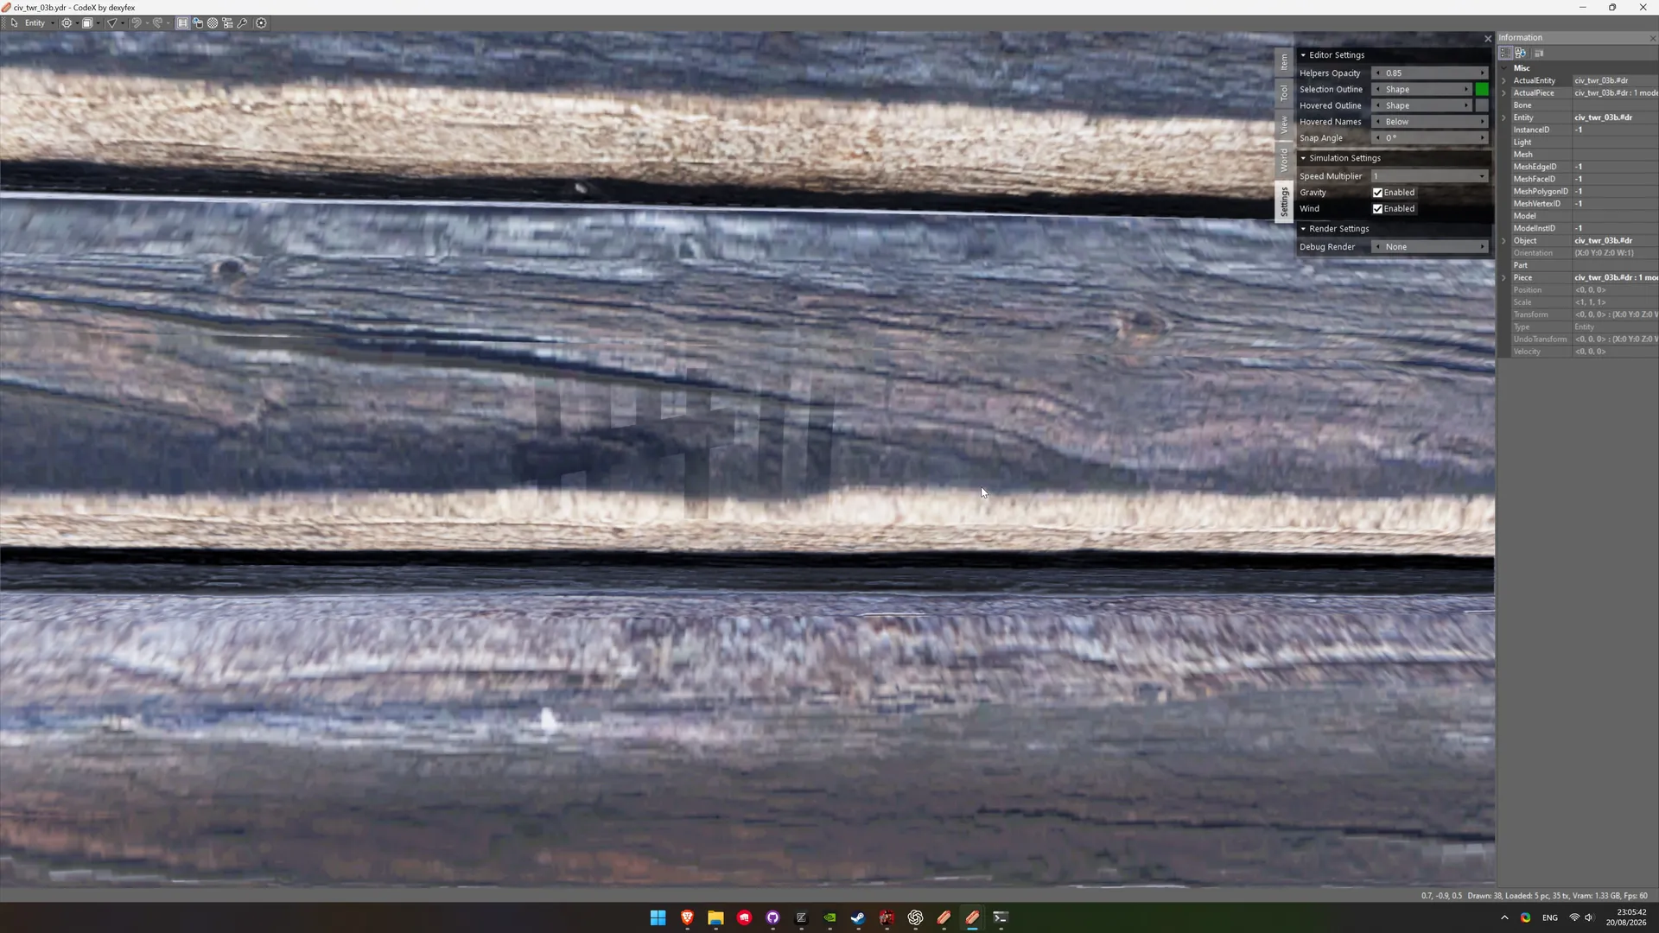This screenshot has height=933, width=1659.
Task: Click the wrench tools toolbar icon
Action: [x=243, y=23]
